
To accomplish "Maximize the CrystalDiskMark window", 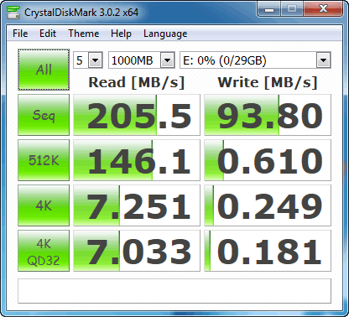I will [x=292, y=9].
